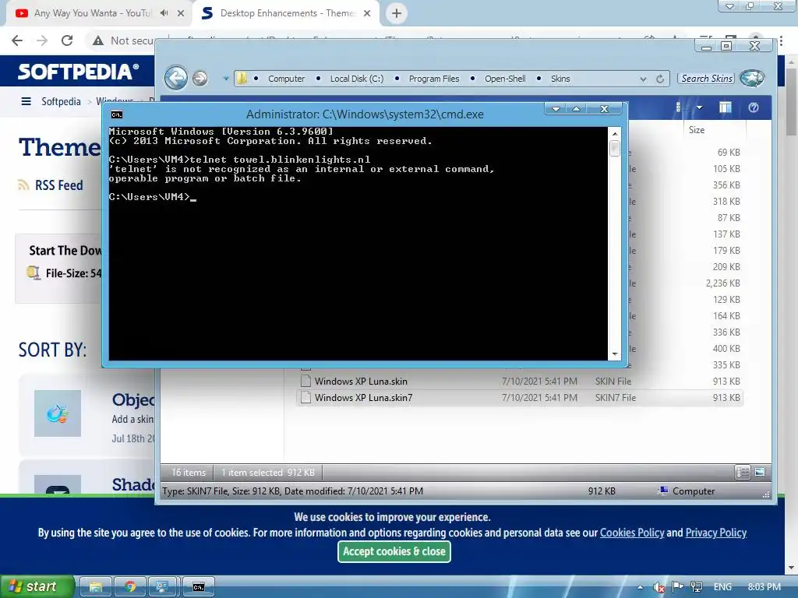Click the Chrome forward arrow

click(42, 40)
